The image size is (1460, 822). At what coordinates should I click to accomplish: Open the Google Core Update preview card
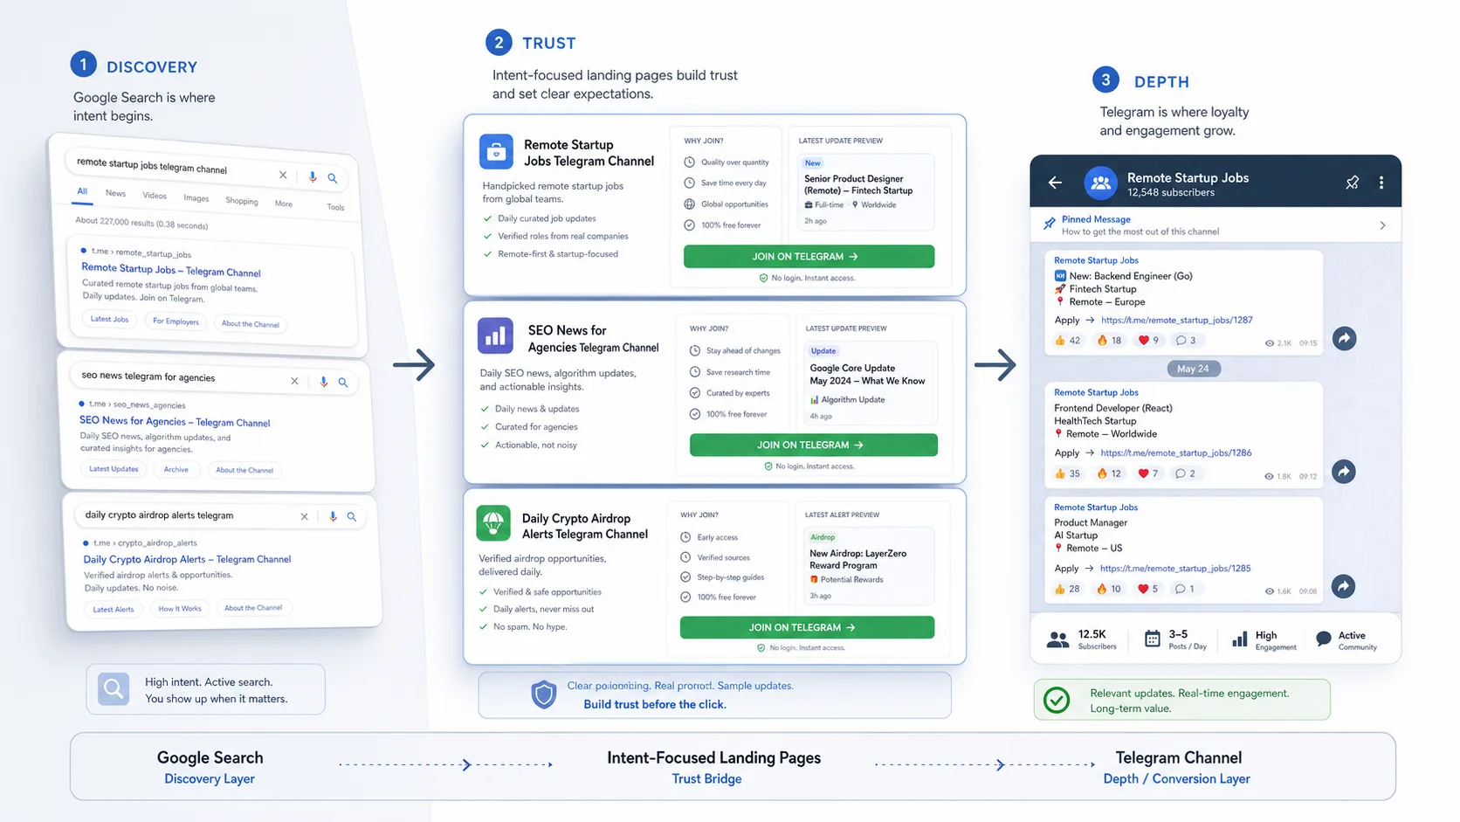pos(870,383)
